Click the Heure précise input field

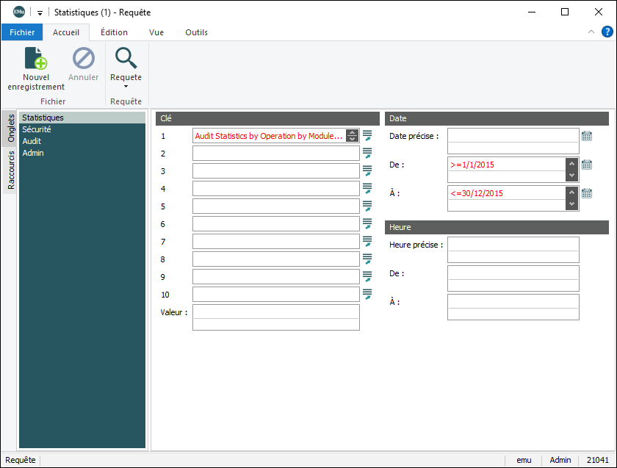[x=513, y=244]
